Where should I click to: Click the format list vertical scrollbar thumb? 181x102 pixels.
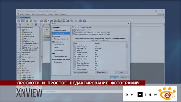(x=127, y=46)
